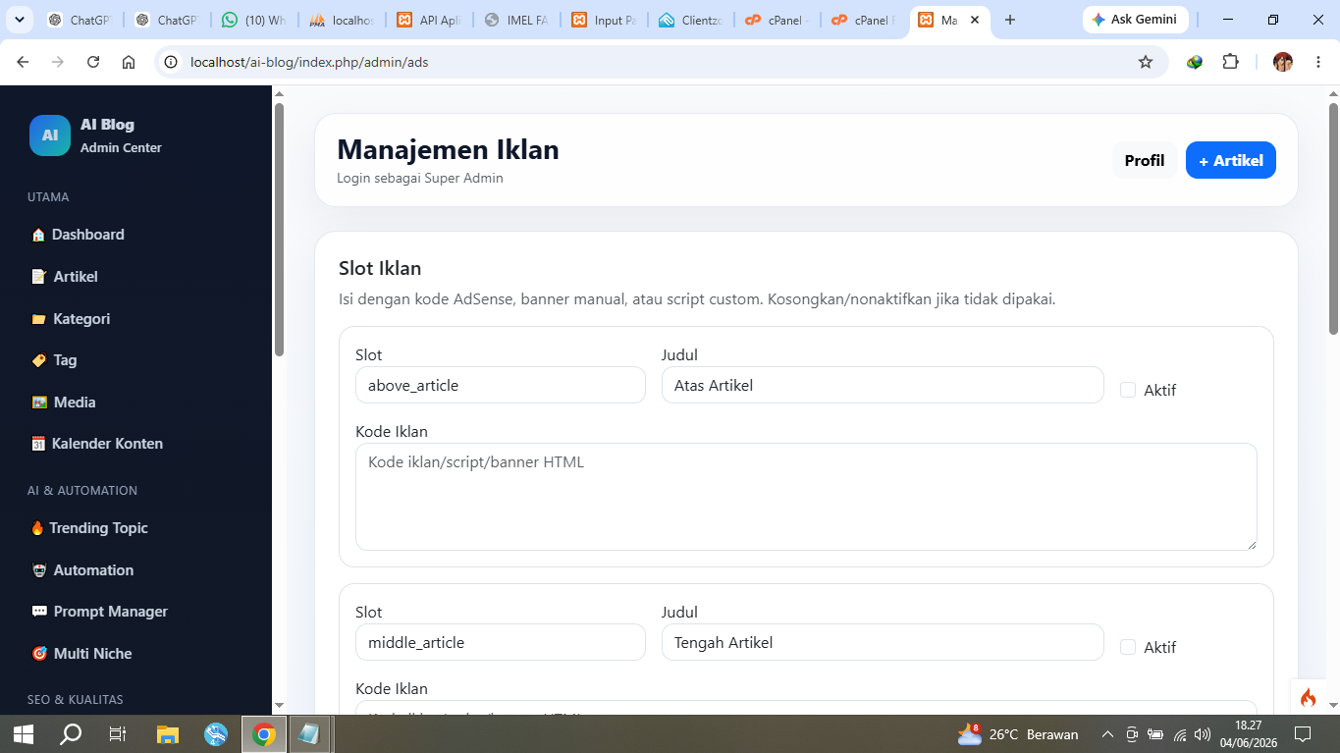The width and height of the screenshot is (1340, 753).
Task: Switch to the Input Pa tab
Action: click(x=605, y=20)
